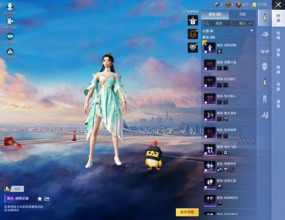Select the shoes category icon
The height and width of the screenshot is (220, 285).
[265, 115]
